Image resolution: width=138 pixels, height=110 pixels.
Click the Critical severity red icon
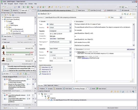click(48, 27)
